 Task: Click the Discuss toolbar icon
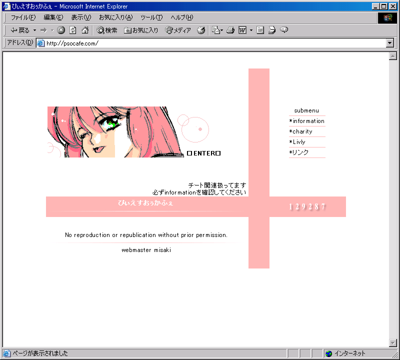260,30
